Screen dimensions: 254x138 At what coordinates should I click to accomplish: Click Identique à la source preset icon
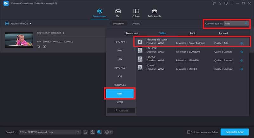(x=140, y=42)
